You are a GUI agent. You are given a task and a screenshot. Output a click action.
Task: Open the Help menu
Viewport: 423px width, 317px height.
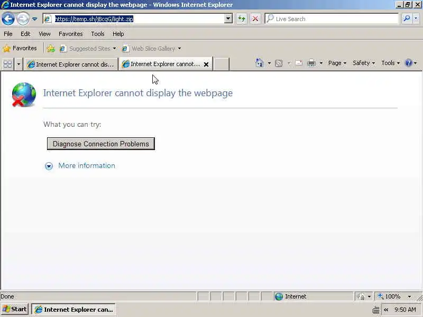click(x=118, y=34)
